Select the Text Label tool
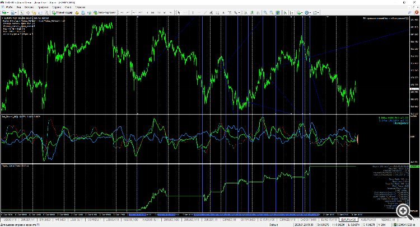420x227 pixels. 229,12
